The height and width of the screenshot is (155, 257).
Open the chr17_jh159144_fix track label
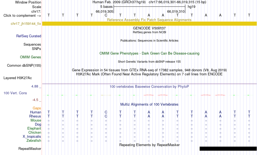pos(26,23)
